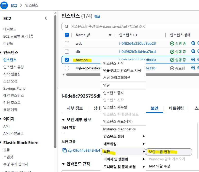This screenshot has width=199, height=172.
Task: Expand the 이미지 및 템플릿 submenu
Action: [123, 159]
